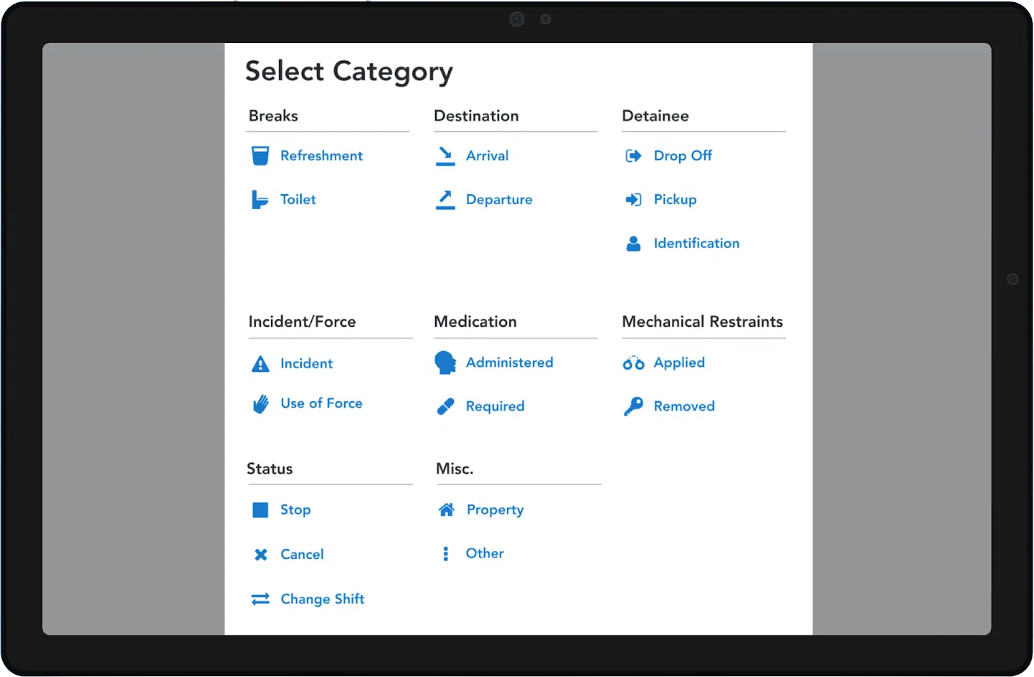Click the Incident warning triangle icon
1034x677 pixels.
coord(260,364)
